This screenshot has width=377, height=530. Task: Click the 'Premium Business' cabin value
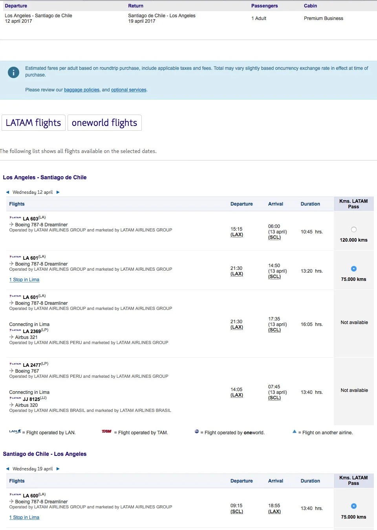click(324, 18)
